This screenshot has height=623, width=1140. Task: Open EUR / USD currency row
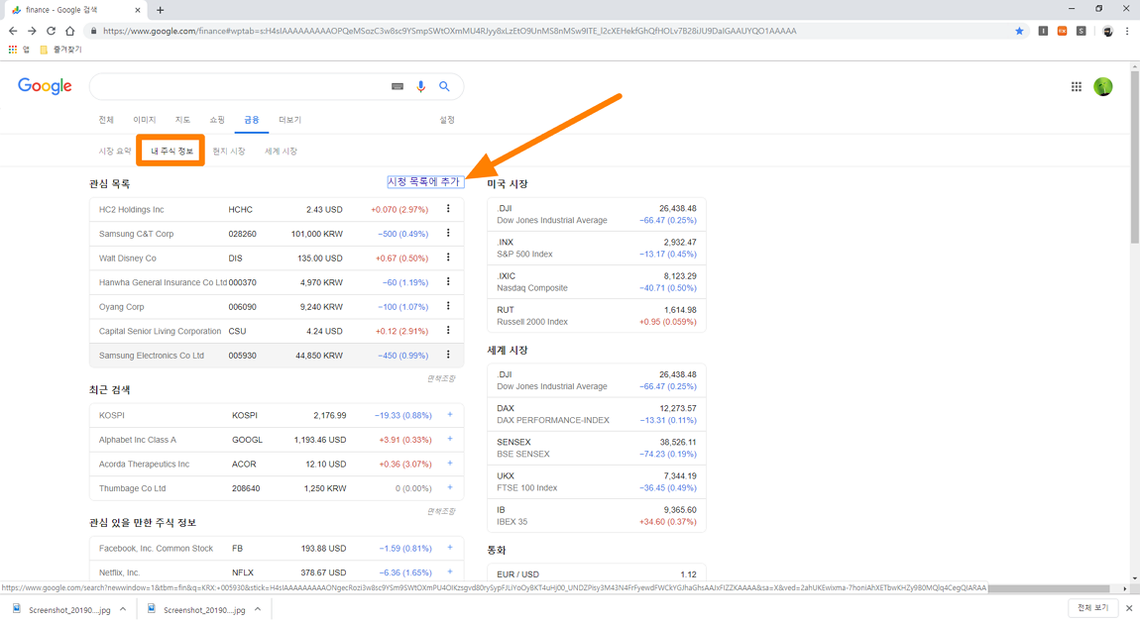pos(596,573)
